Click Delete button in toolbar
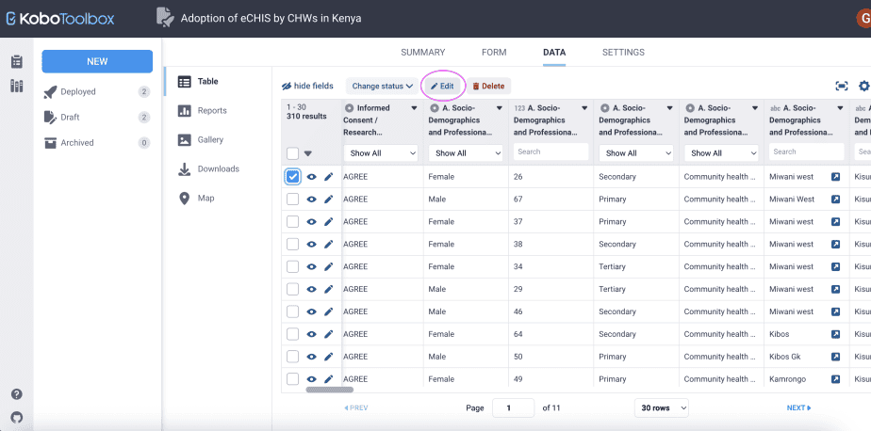The image size is (871, 431). pyautogui.click(x=488, y=86)
